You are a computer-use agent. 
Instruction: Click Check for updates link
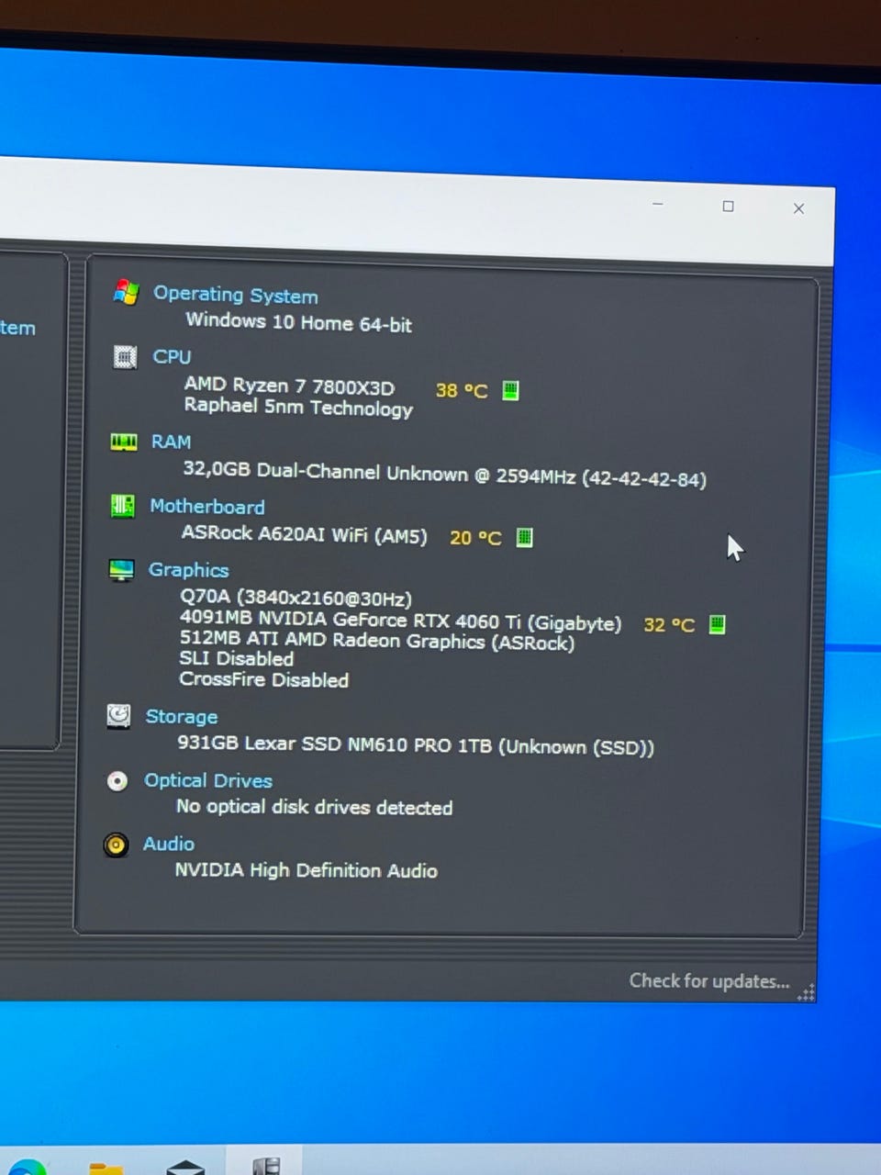(709, 981)
